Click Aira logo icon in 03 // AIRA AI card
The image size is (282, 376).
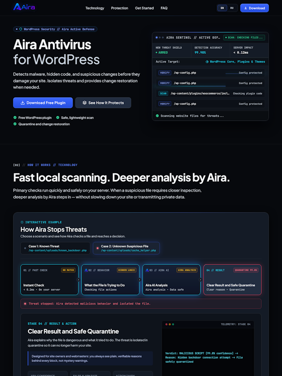pyautogui.click(x=147, y=270)
